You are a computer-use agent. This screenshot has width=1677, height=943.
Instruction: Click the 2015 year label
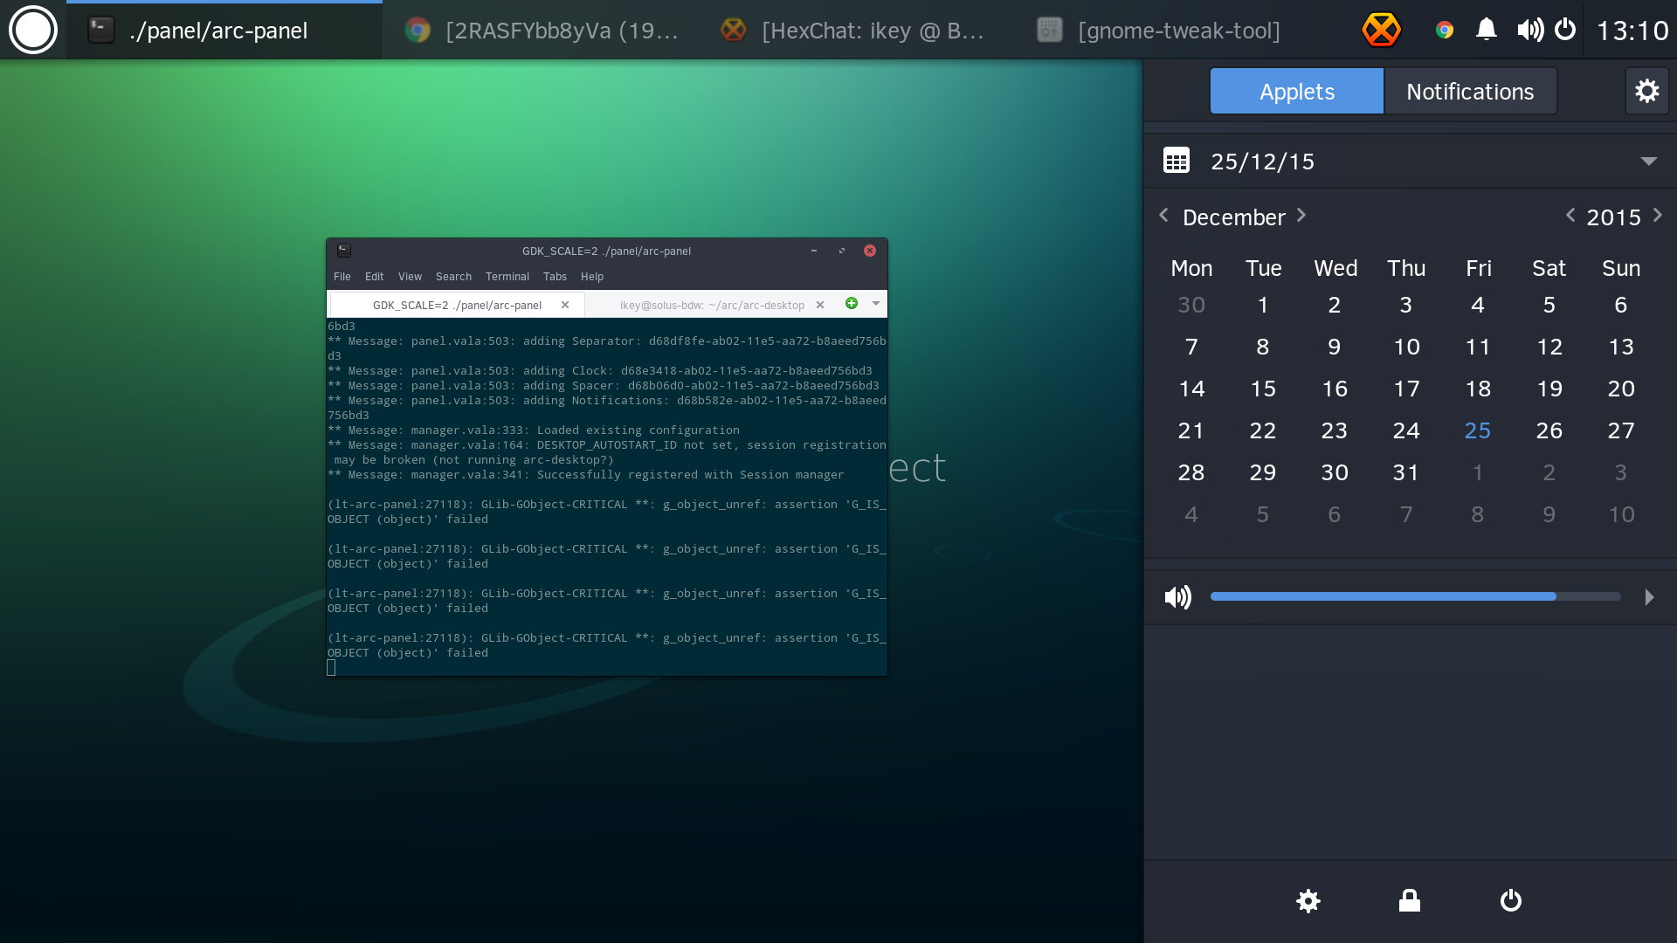pyautogui.click(x=1613, y=217)
